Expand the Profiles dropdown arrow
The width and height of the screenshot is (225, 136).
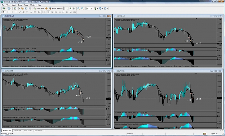click(11, 9)
